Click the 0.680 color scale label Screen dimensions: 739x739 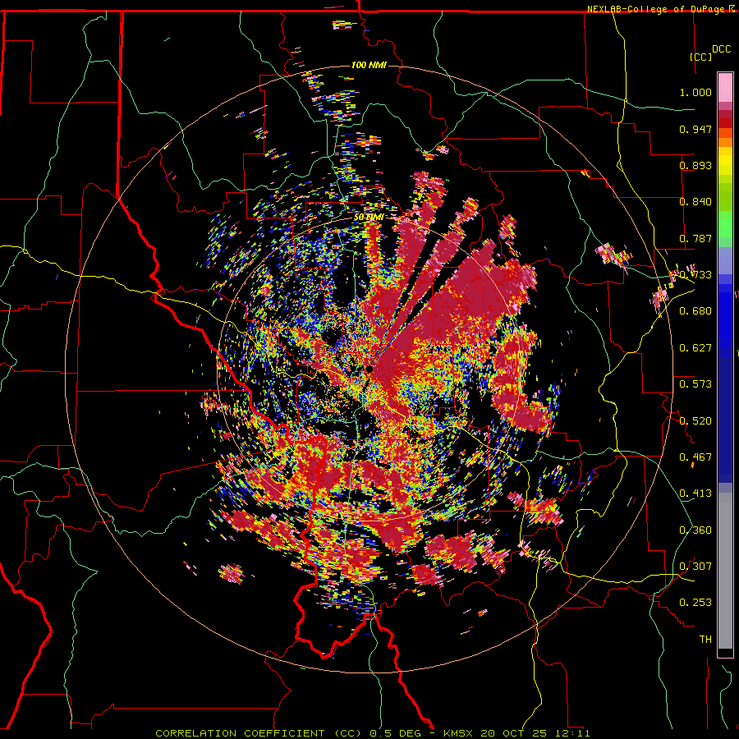[695, 311]
